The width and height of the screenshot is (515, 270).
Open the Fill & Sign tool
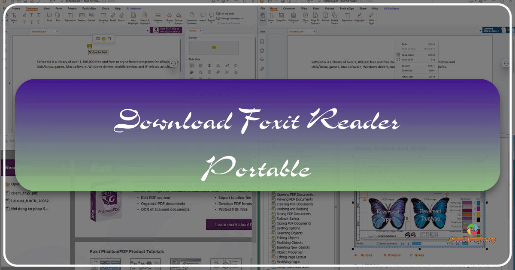tap(371, 16)
